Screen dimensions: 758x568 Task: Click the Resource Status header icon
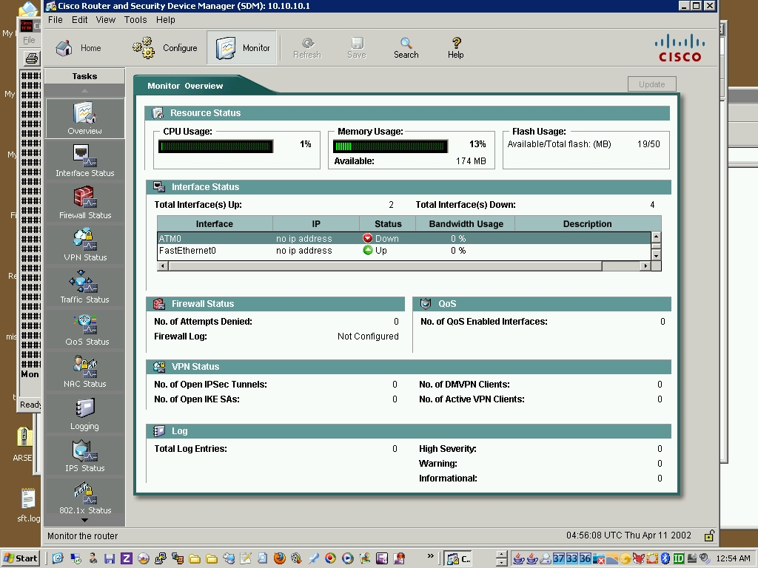click(x=158, y=113)
